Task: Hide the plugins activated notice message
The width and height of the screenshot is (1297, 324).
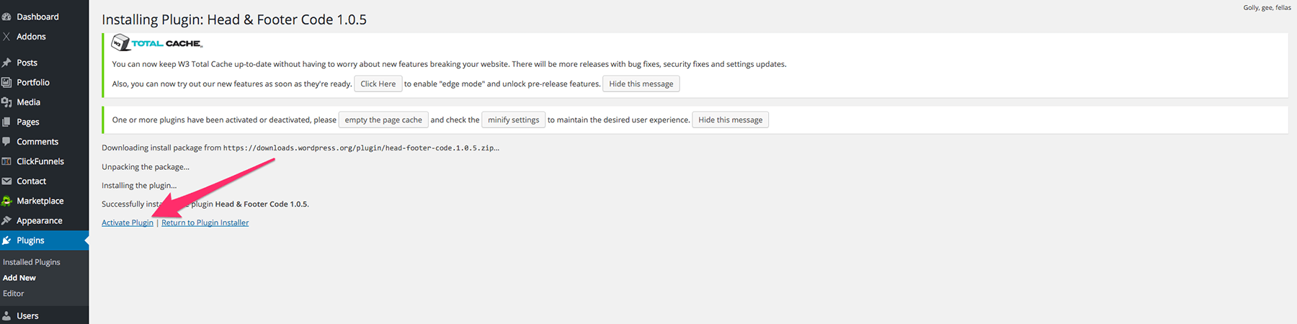Action: [730, 120]
